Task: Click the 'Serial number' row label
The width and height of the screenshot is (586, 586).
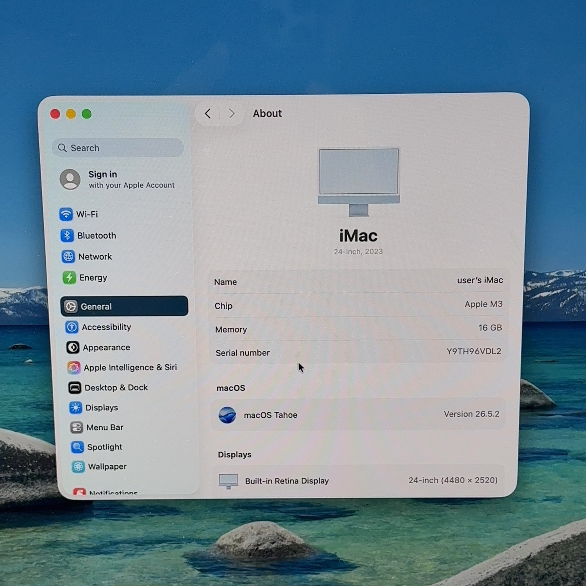Action: click(x=243, y=353)
